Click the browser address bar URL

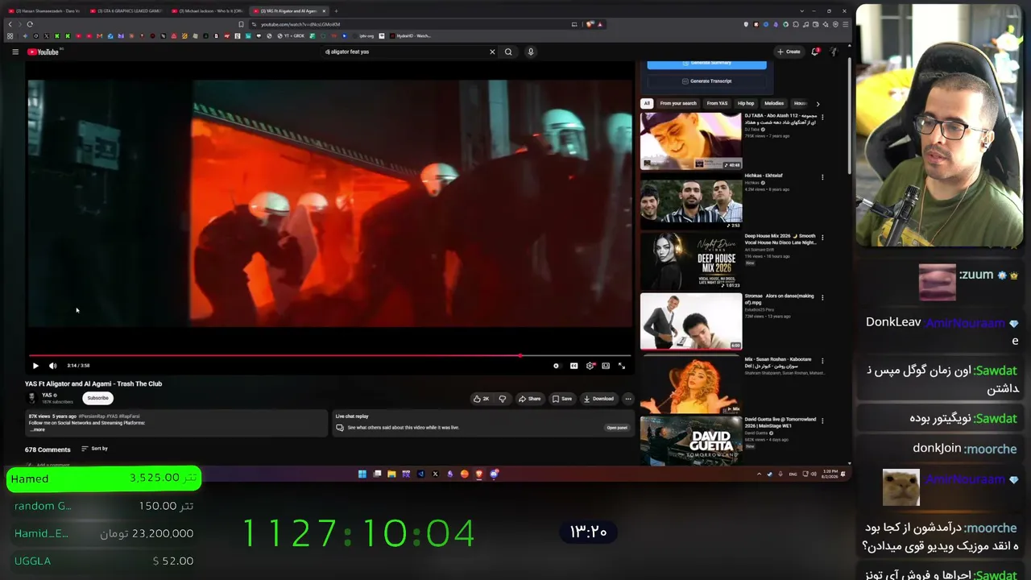(x=300, y=24)
